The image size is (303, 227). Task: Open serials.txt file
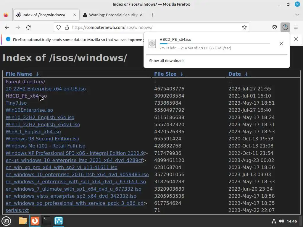(x=17, y=210)
